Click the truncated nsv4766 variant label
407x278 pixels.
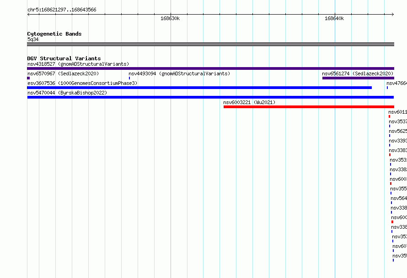tap(396, 83)
